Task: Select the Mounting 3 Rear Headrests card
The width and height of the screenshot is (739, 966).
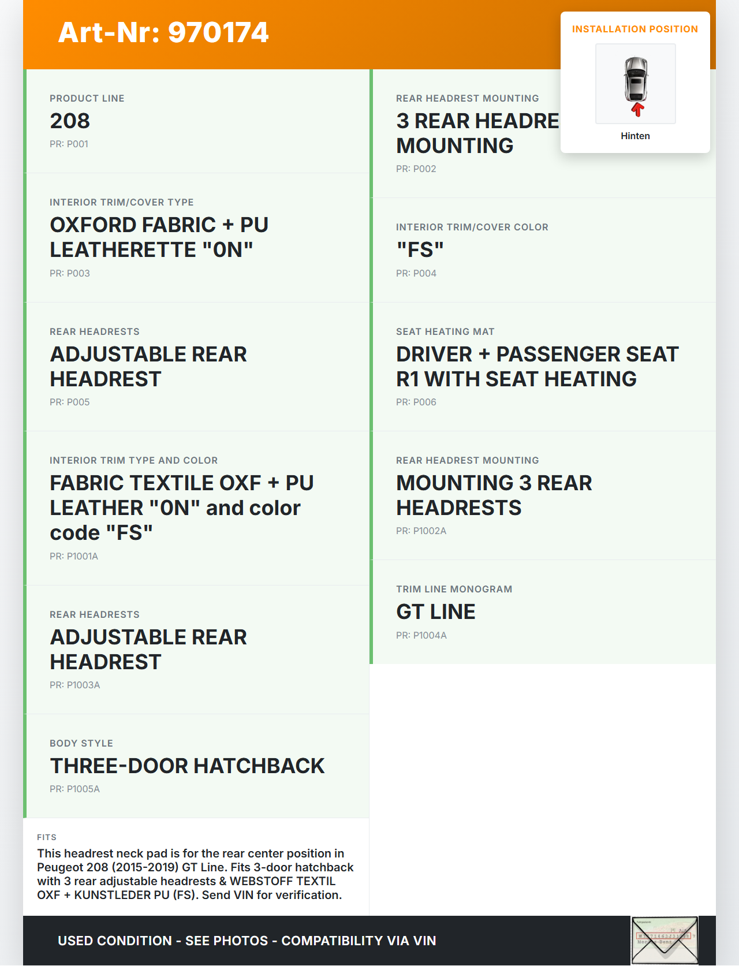Action: (x=543, y=495)
